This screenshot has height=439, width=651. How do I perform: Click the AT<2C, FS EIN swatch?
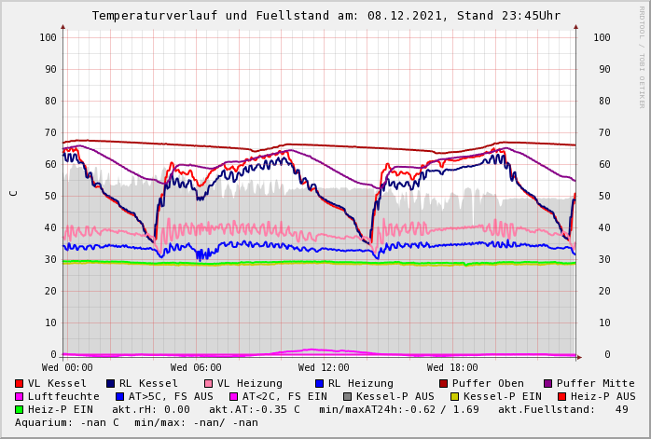(234, 396)
